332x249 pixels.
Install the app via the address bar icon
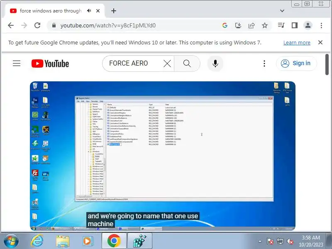tap(238, 25)
